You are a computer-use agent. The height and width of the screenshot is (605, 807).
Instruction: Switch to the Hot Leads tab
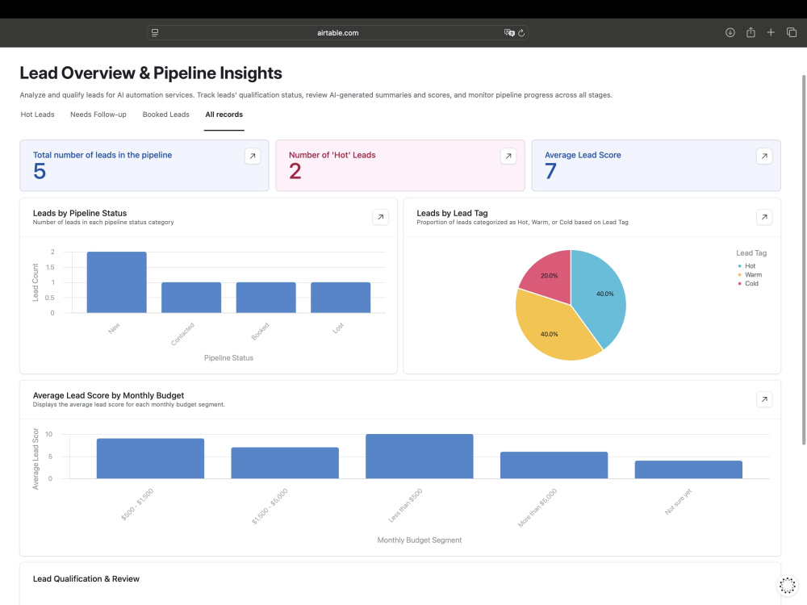37,115
